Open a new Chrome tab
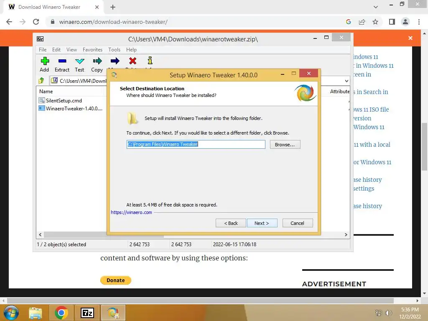The image size is (428, 321). [113, 7]
